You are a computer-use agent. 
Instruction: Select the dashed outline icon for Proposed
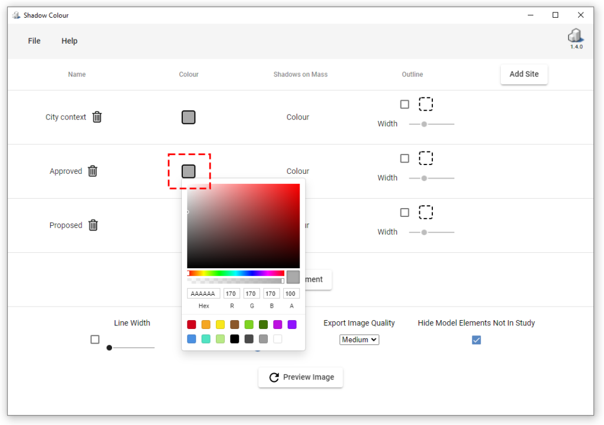(x=426, y=212)
